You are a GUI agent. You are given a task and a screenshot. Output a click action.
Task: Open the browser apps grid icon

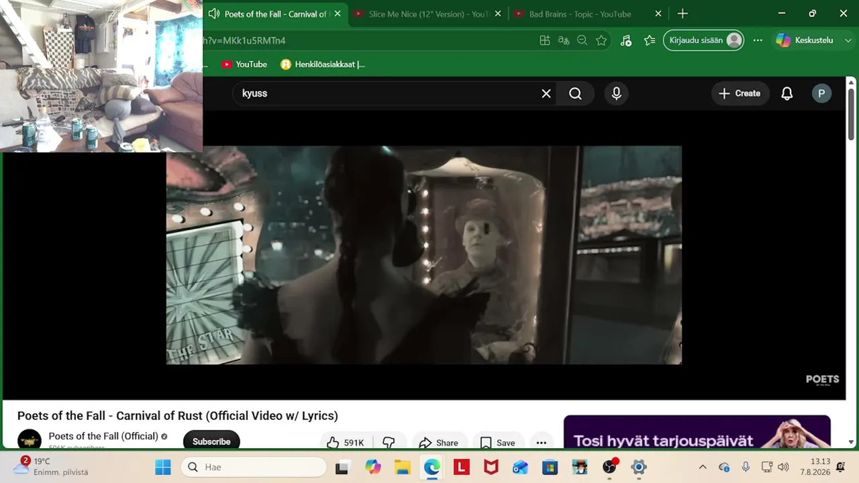[545, 40]
